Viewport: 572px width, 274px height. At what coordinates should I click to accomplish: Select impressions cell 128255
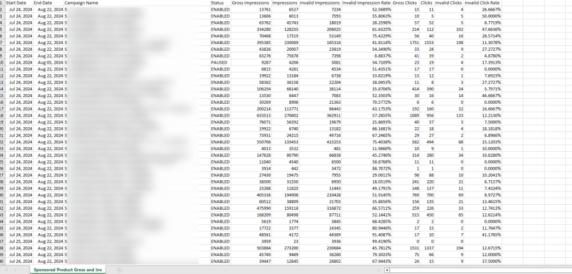pyautogui.click(x=285, y=29)
